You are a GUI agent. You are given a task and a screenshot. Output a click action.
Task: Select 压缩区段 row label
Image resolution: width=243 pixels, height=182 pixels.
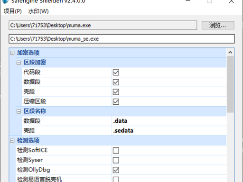(35, 101)
